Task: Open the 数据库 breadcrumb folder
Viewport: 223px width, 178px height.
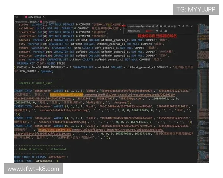Action: coord(33,22)
